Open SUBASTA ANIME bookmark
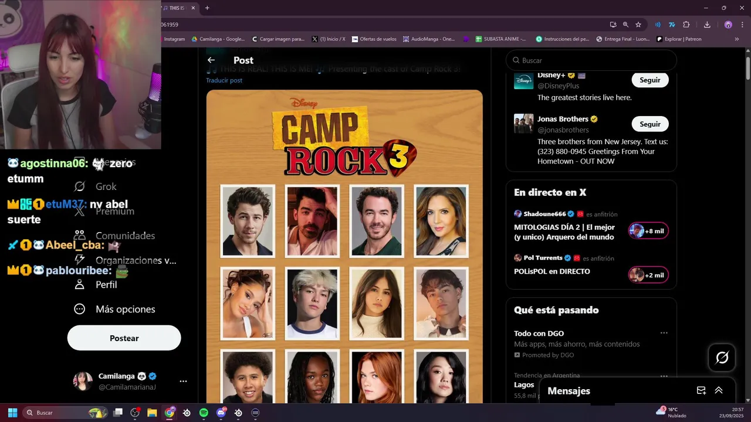The height and width of the screenshot is (422, 751). [500, 39]
